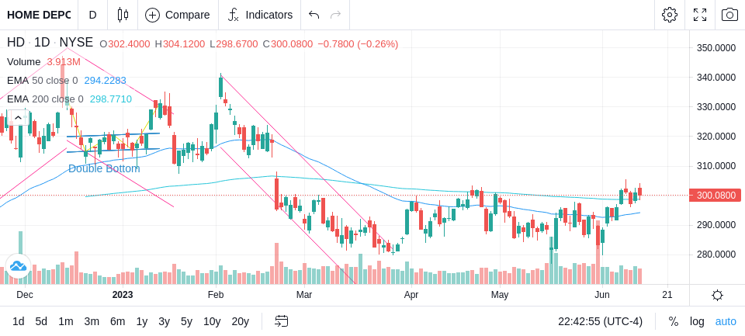Redo the chart action
The height and width of the screenshot is (336, 745).
(336, 15)
